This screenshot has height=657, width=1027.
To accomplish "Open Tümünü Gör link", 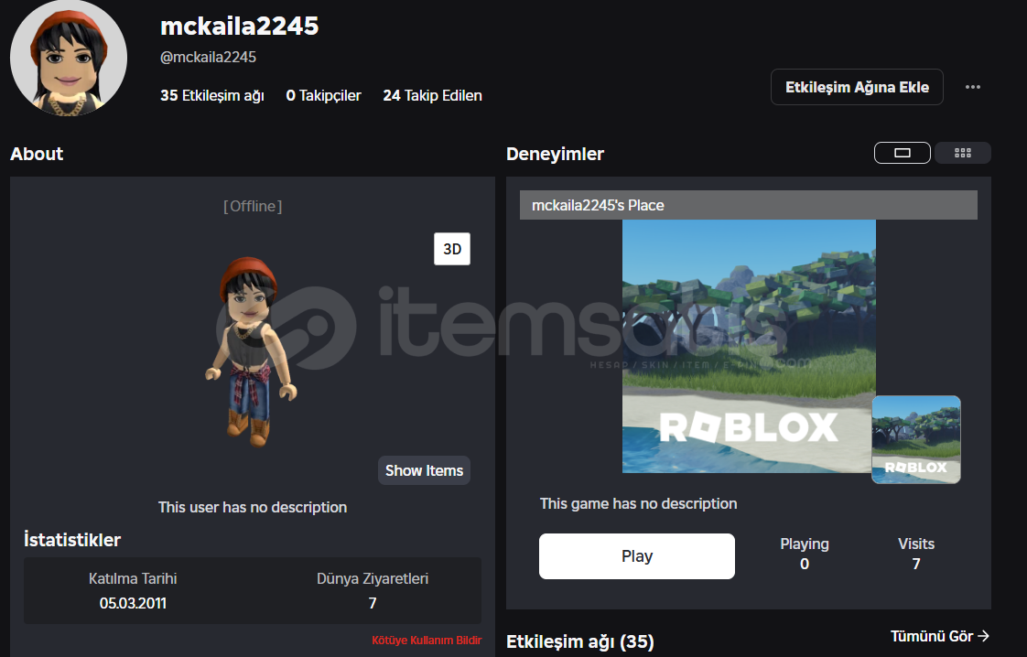I will click(x=939, y=636).
